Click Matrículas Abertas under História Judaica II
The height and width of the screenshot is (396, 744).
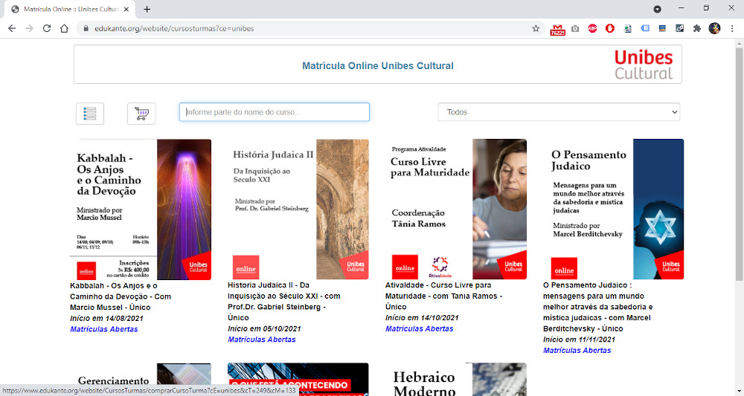pyautogui.click(x=261, y=340)
